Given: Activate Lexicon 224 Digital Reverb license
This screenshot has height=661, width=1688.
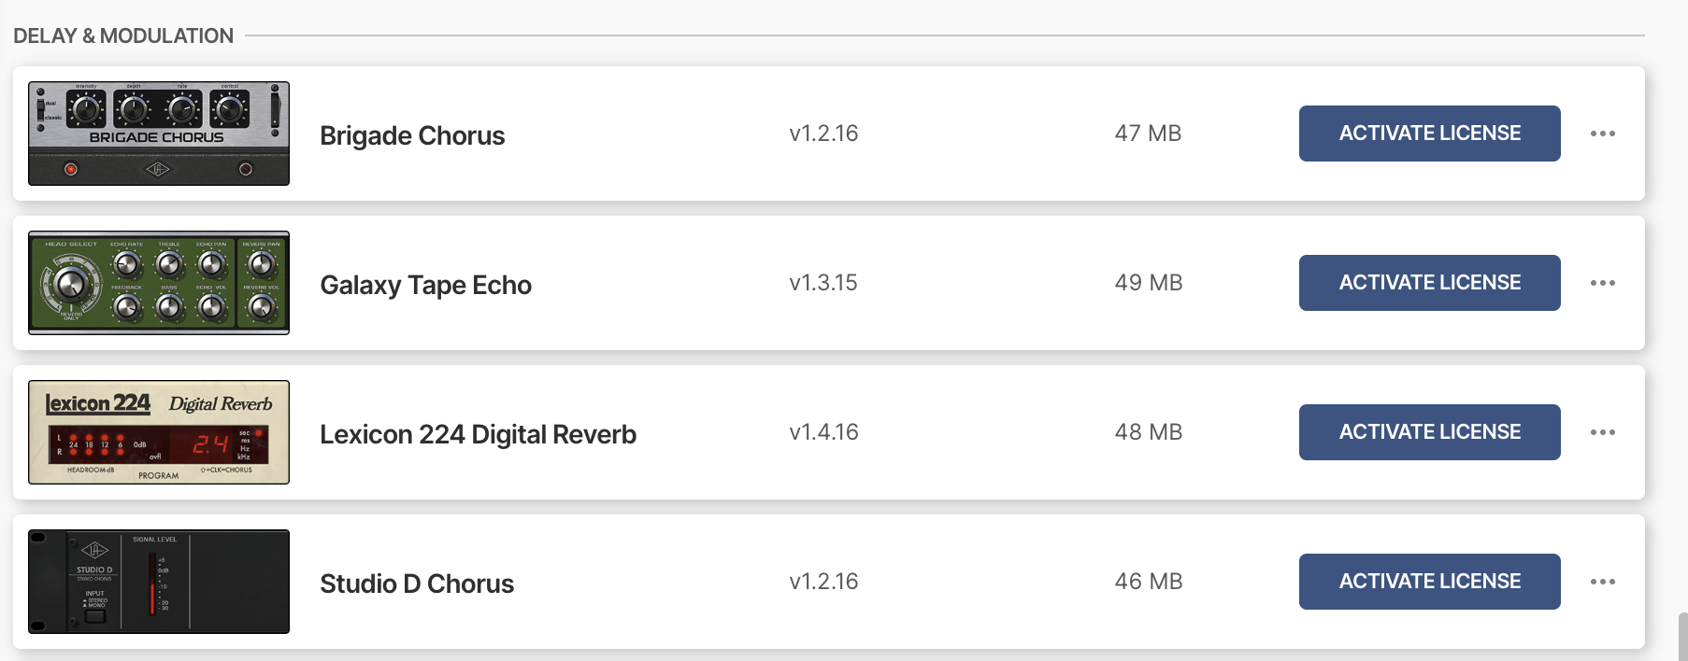Looking at the screenshot, I should tap(1429, 432).
